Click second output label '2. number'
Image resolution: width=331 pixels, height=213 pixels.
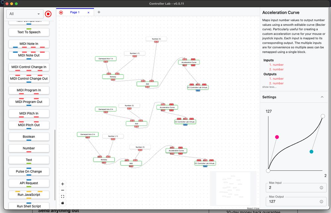[x=276, y=83]
